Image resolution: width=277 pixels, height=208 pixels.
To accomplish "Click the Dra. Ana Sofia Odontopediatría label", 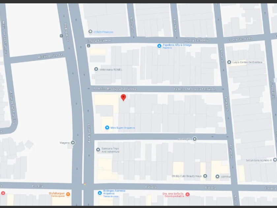I will click(173, 195).
